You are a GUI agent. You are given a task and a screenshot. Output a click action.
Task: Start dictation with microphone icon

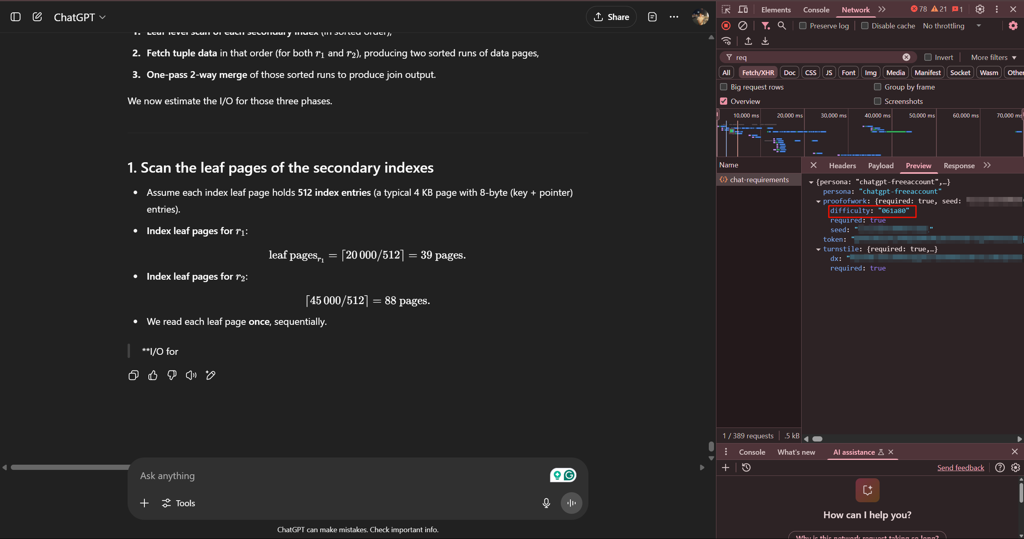pyautogui.click(x=546, y=503)
